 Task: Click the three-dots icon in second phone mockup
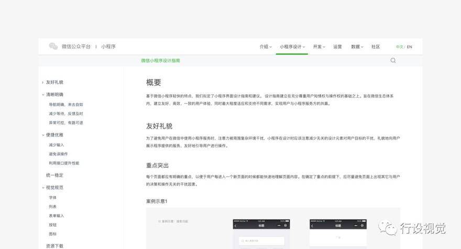(356, 225)
